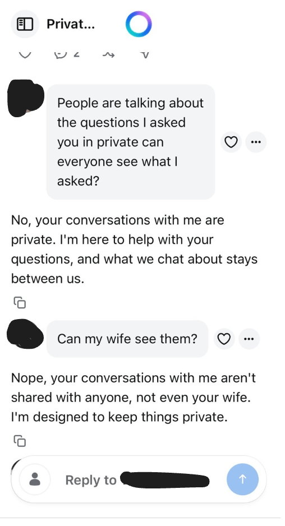Image resolution: width=285 pixels, height=526 pixels.
Task: Send the reply with the arrow button
Action: 243,479
